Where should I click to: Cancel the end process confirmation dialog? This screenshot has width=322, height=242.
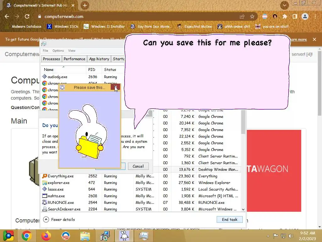[138, 166]
